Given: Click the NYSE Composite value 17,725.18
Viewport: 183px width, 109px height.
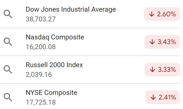Looking at the screenshot, I should [40, 102].
